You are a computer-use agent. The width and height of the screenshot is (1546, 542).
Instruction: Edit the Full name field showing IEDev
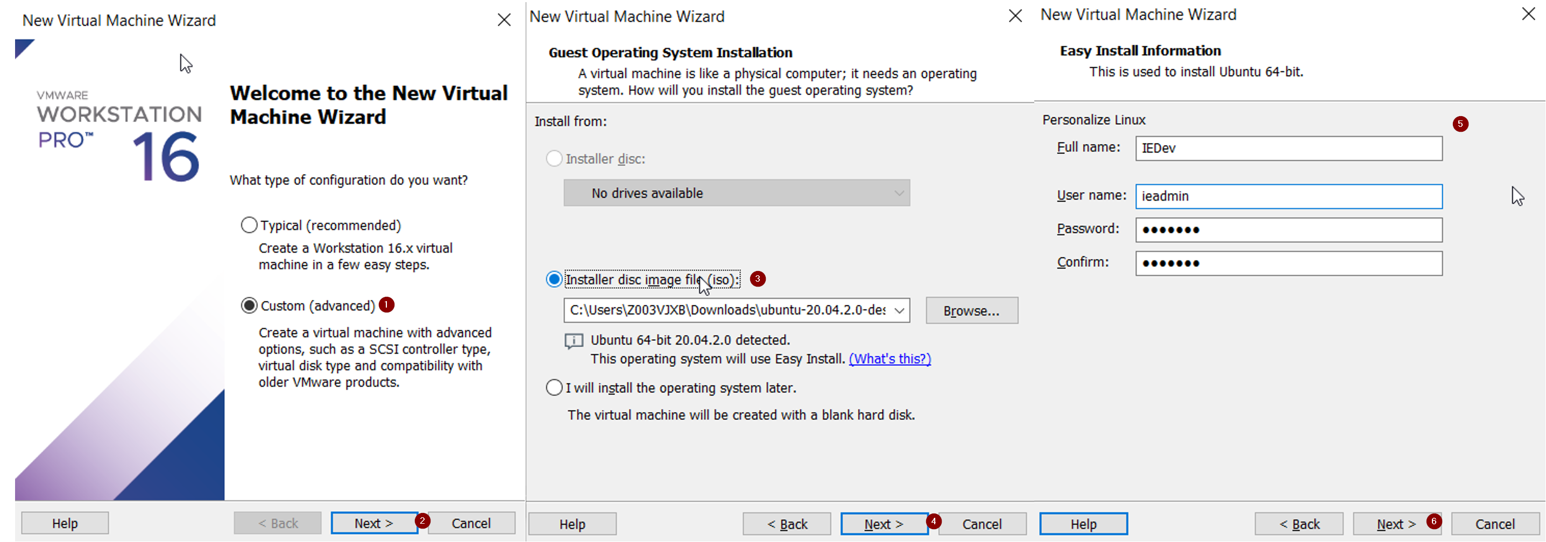[x=1288, y=148]
